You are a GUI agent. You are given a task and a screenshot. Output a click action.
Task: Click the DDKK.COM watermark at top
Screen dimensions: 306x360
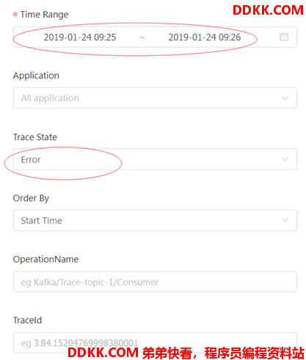click(268, 10)
